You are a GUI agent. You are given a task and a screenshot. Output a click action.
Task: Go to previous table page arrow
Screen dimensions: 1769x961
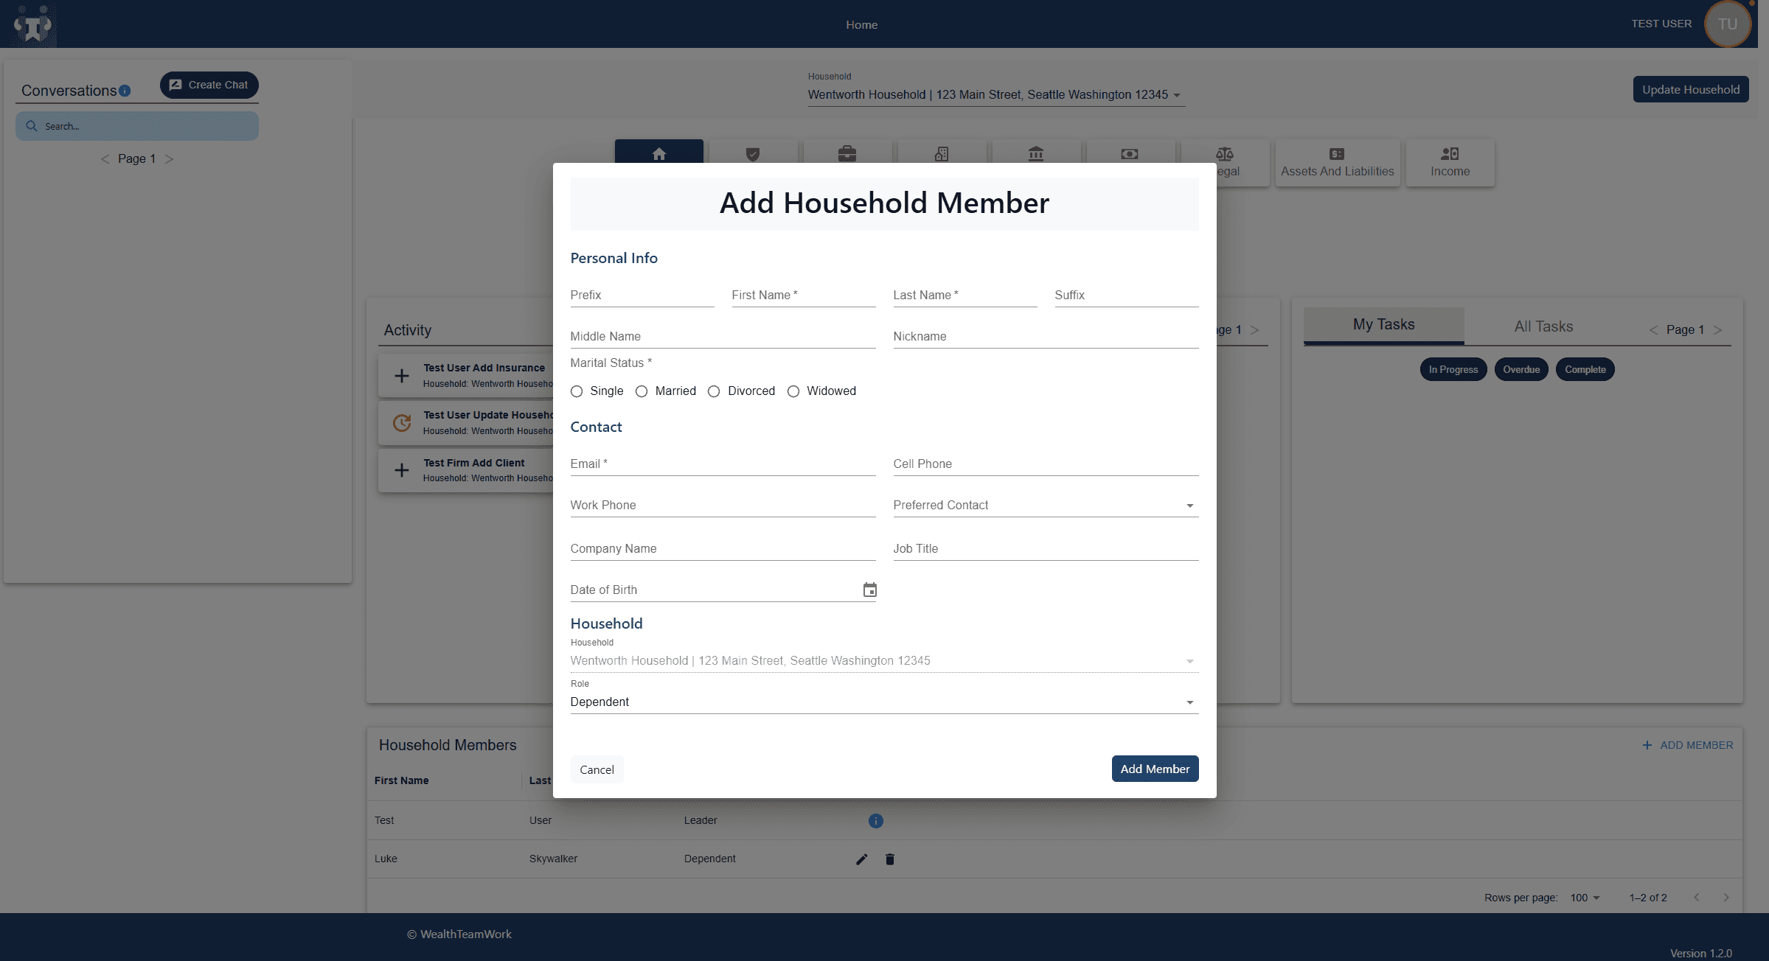(x=1697, y=898)
